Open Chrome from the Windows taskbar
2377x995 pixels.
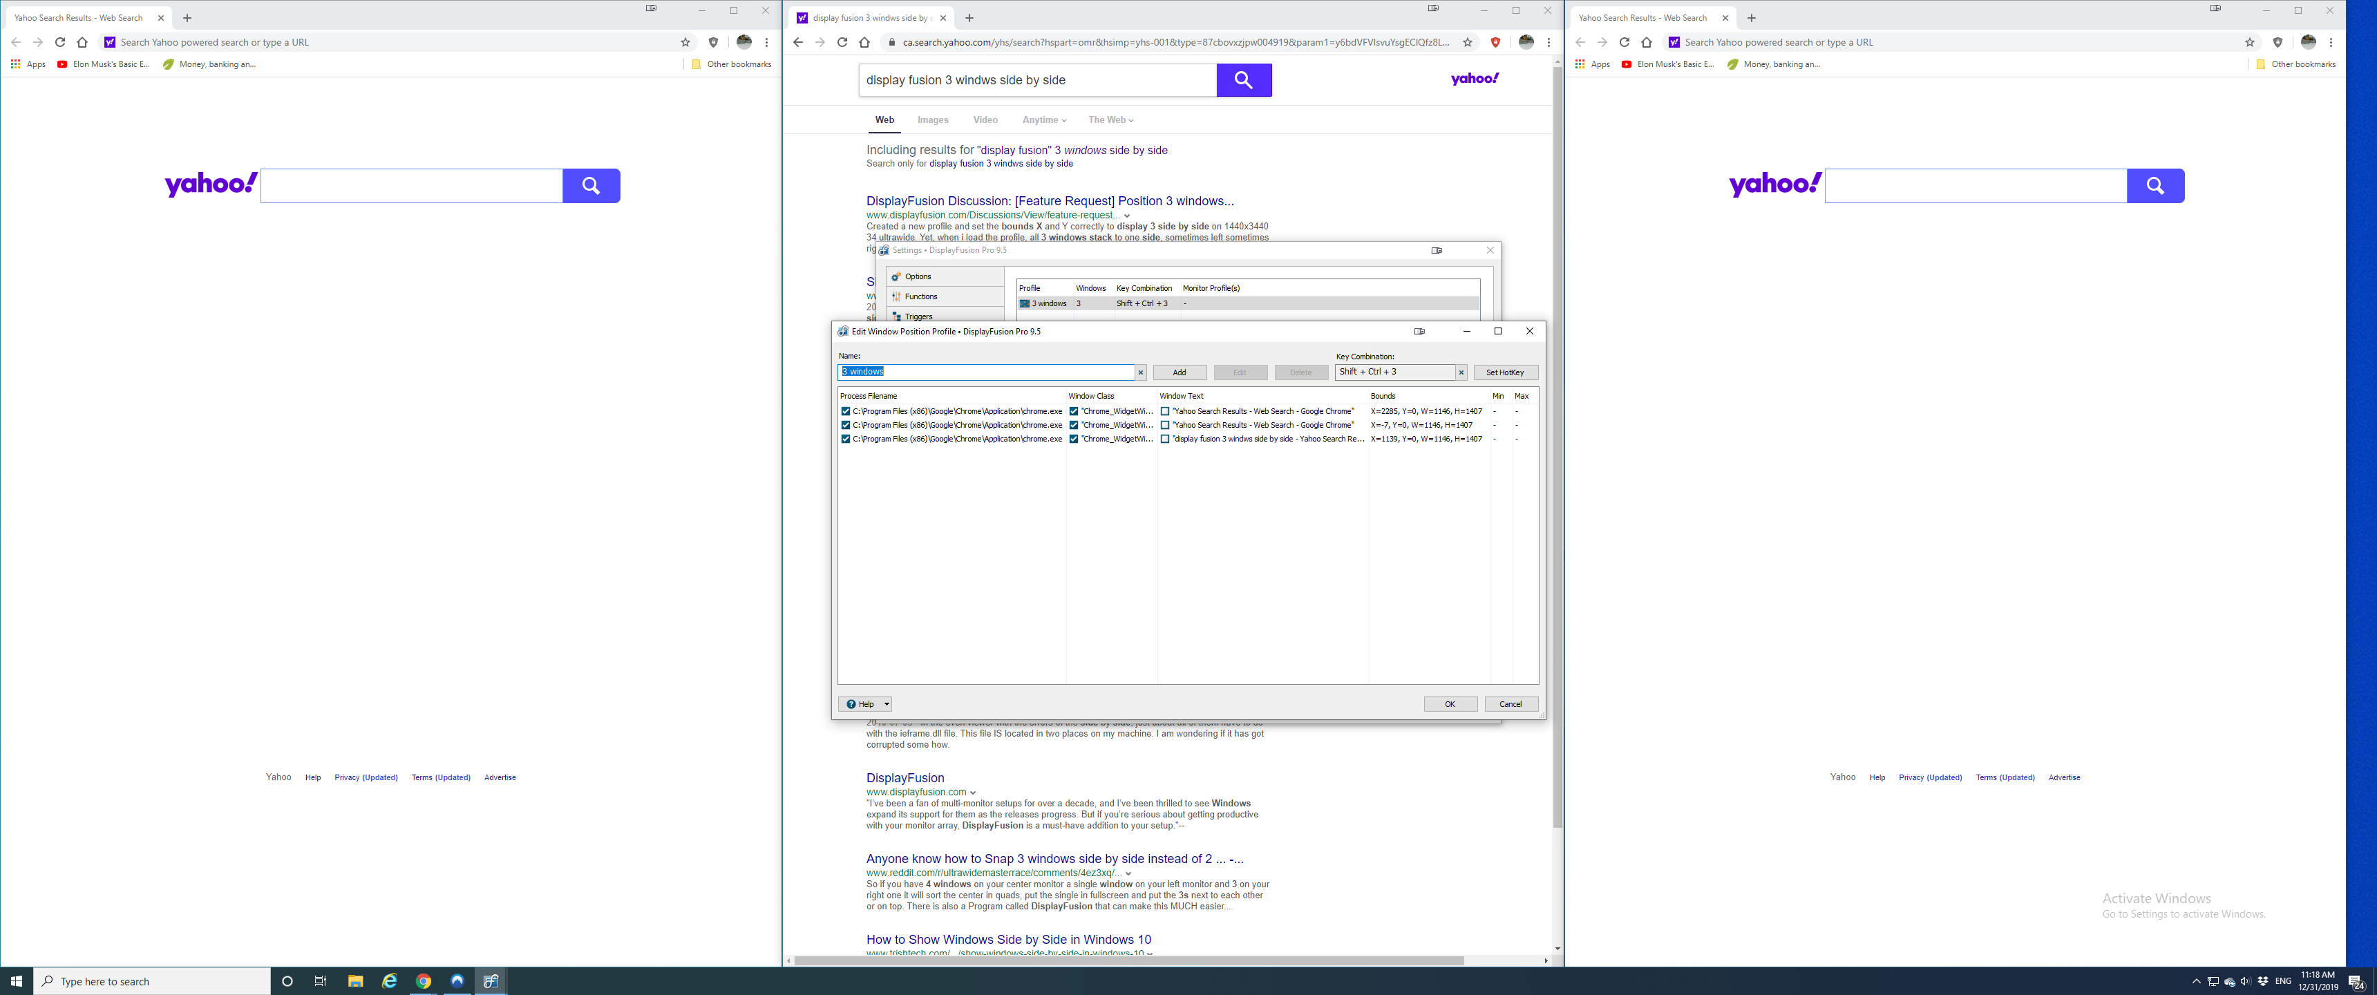click(424, 981)
